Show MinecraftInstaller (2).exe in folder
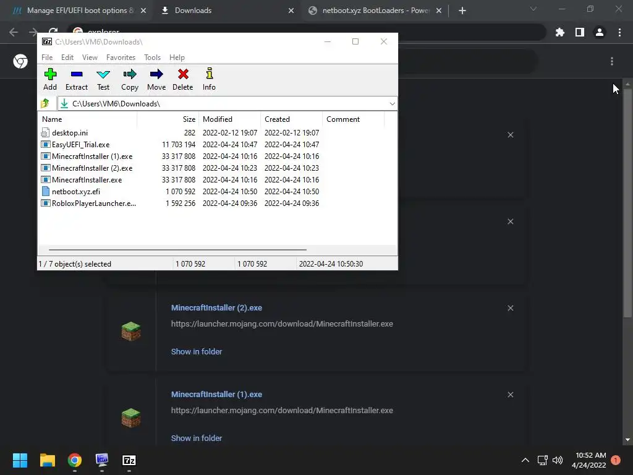Screen dimensions: 633x475 197,352
